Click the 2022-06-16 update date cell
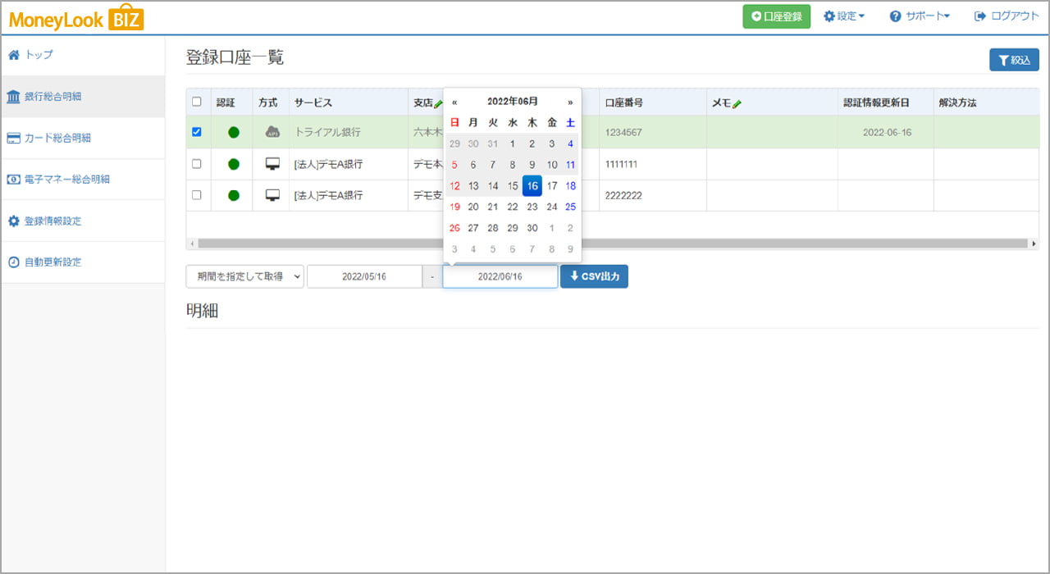This screenshot has height=574, width=1050. tap(886, 132)
